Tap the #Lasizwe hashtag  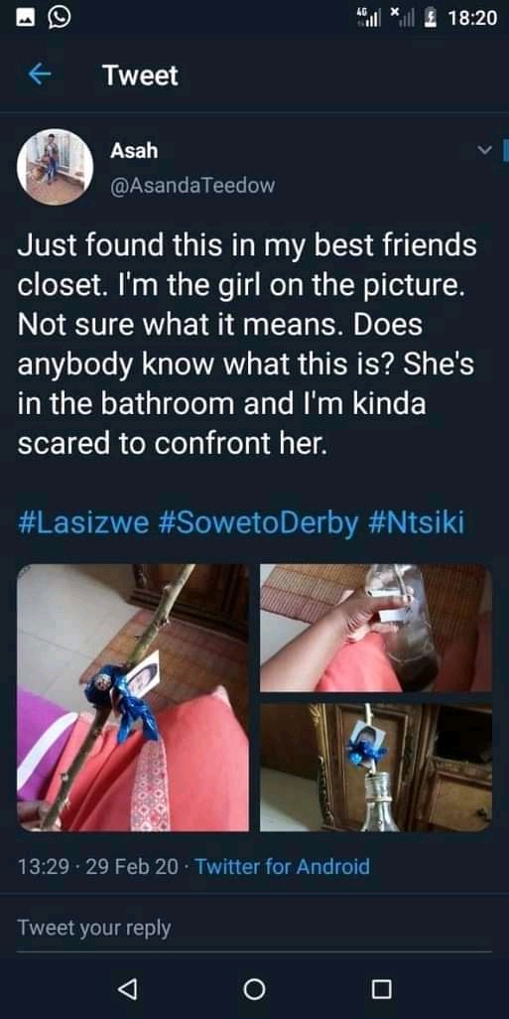(x=83, y=523)
